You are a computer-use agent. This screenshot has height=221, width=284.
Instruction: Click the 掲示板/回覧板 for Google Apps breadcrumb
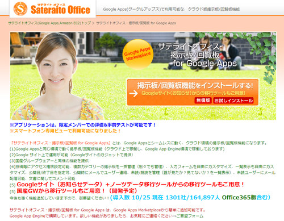coord(136,23)
